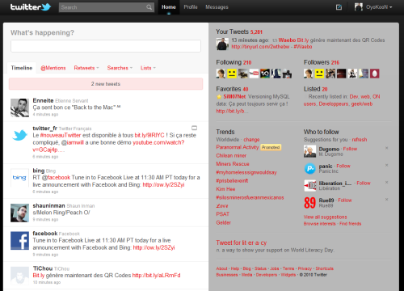Dismiss liberation_i suggestion
404x291 pixels.
tap(386, 183)
